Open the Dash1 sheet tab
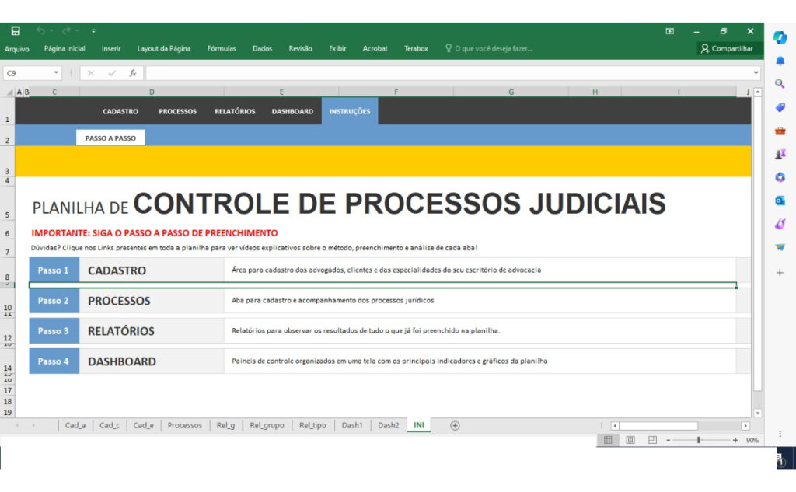Screen dimensions: 796x492 [x=351, y=425]
